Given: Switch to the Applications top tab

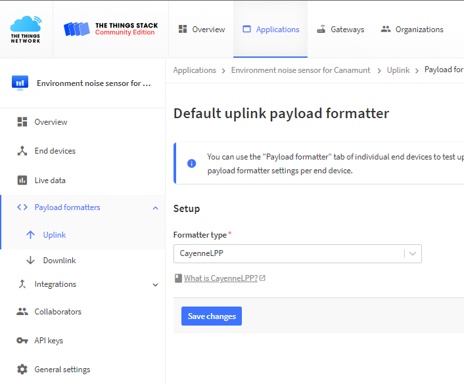Looking at the screenshot, I should tap(271, 30).
